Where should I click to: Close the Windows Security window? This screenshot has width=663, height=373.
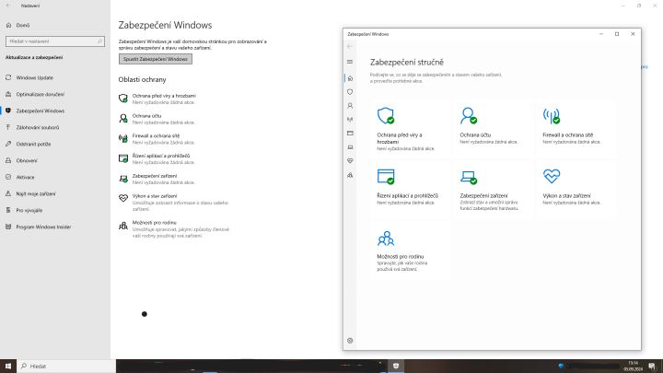pos(633,34)
